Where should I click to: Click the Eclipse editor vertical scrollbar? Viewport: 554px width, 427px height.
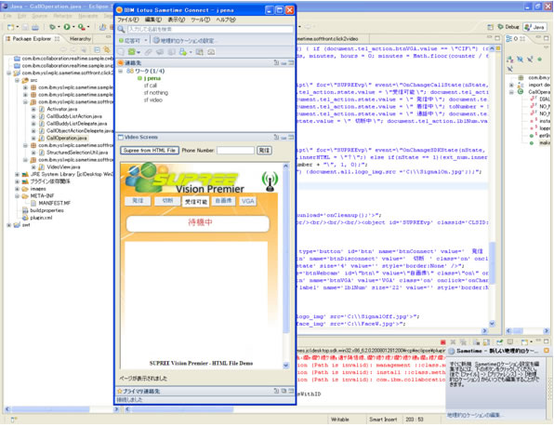[492, 186]
